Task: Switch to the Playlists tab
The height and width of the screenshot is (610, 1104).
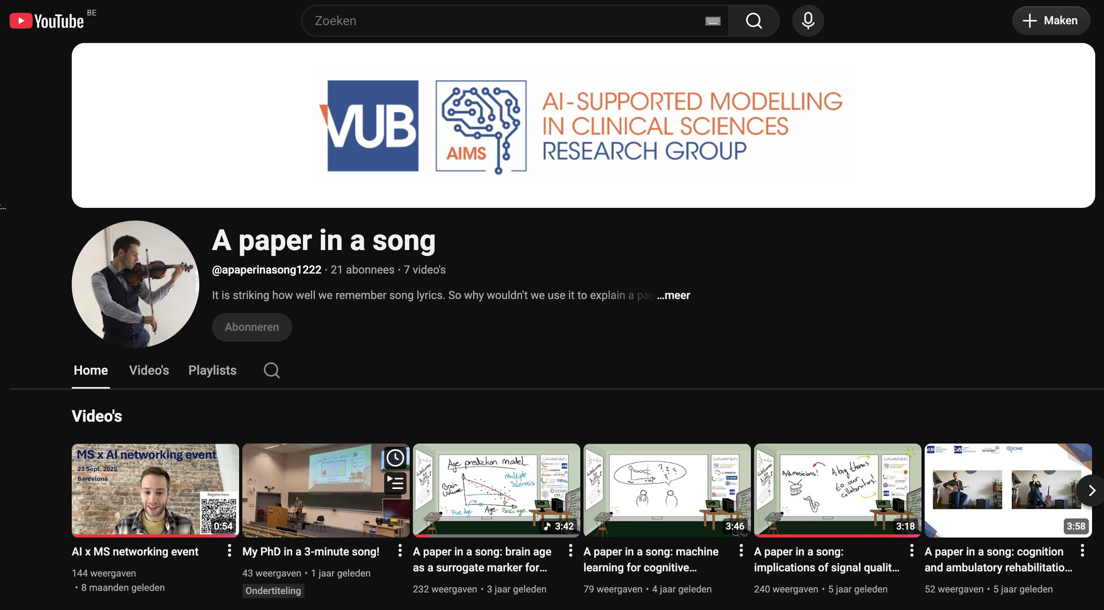Action: tap(212, 370)
